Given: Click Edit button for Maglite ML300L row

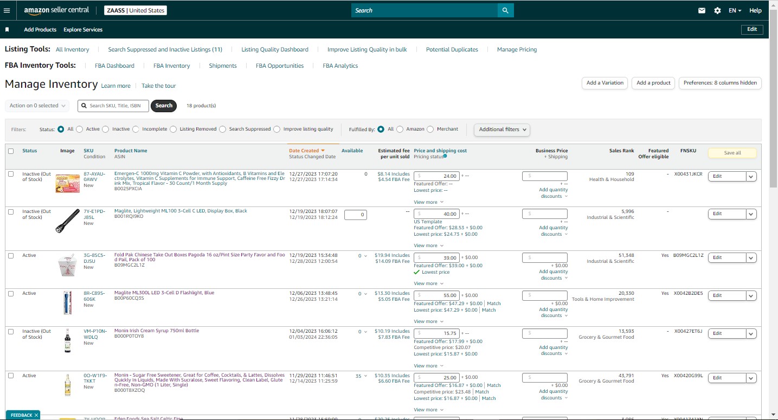Looking at the screenshot, I should click(727, 295).
